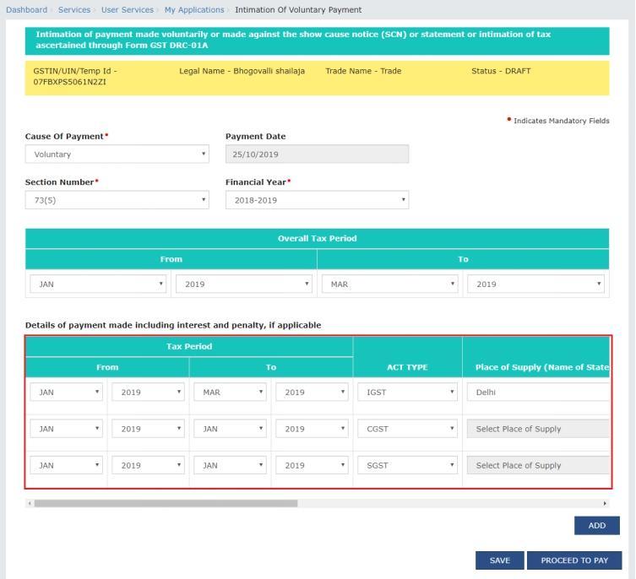Click Place of Supply field in SGST row
636x579 pixels.
pyautogui.click(x=538, y=465)
